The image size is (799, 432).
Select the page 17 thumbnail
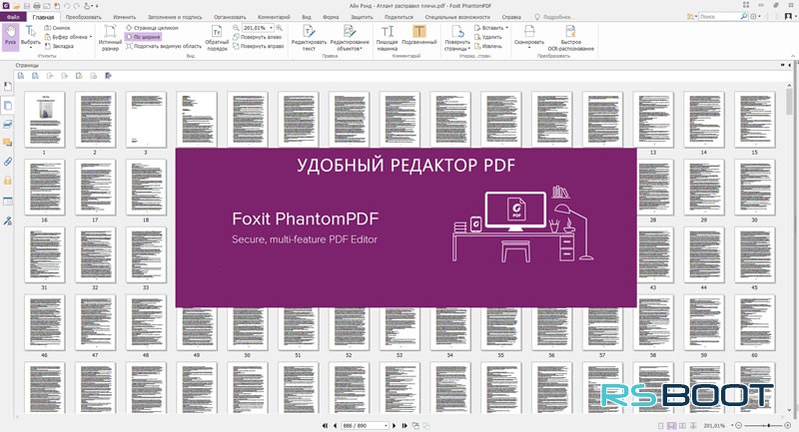(95, 188)
